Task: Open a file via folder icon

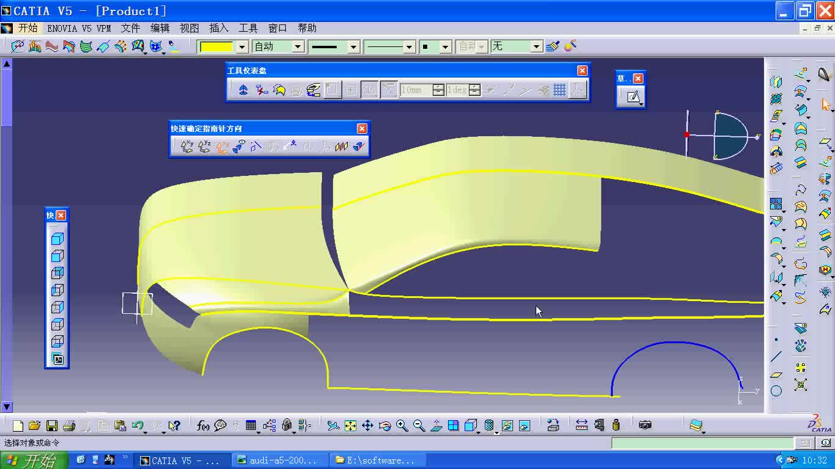Action: point(34,426)
